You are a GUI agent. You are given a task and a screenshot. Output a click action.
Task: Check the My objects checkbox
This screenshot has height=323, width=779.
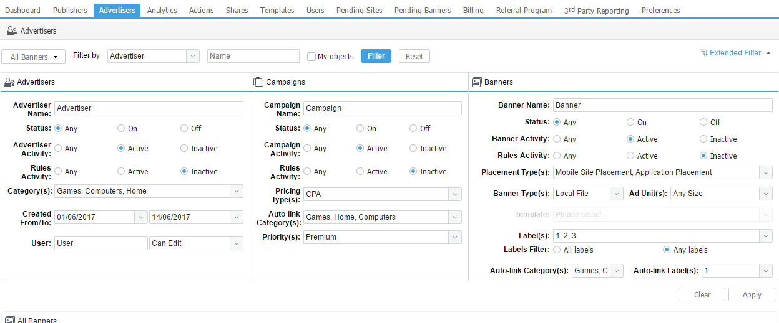[x=311, y=57]
